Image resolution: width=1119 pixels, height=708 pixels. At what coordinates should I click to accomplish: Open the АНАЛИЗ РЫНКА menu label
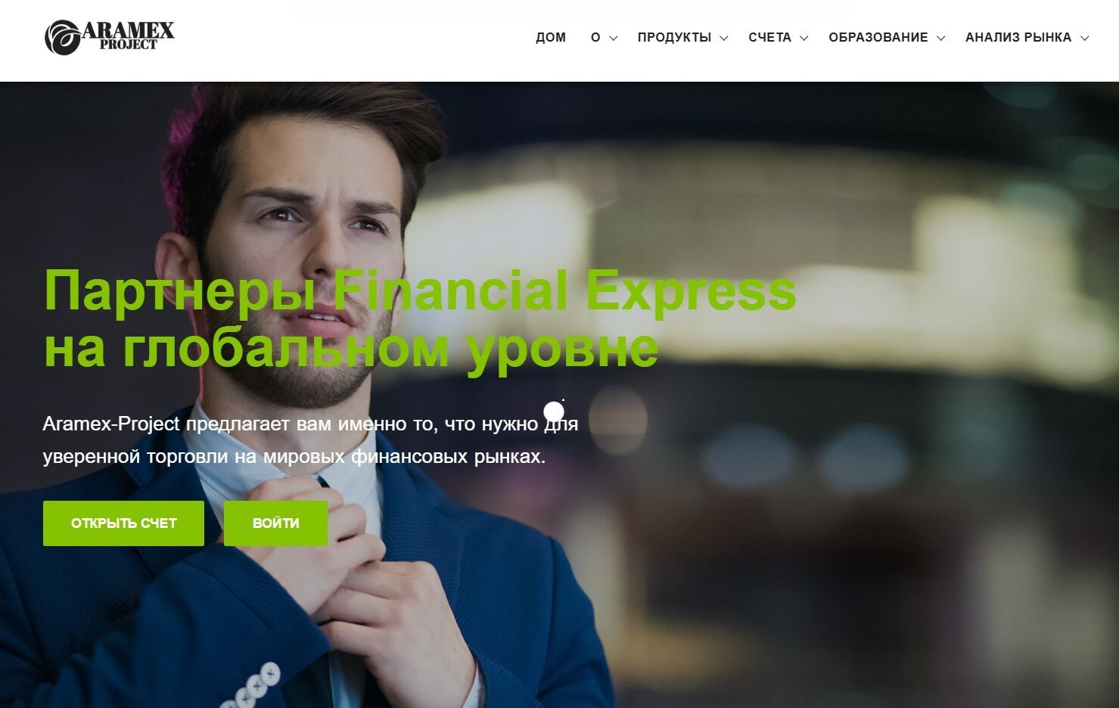point(1018,38)
